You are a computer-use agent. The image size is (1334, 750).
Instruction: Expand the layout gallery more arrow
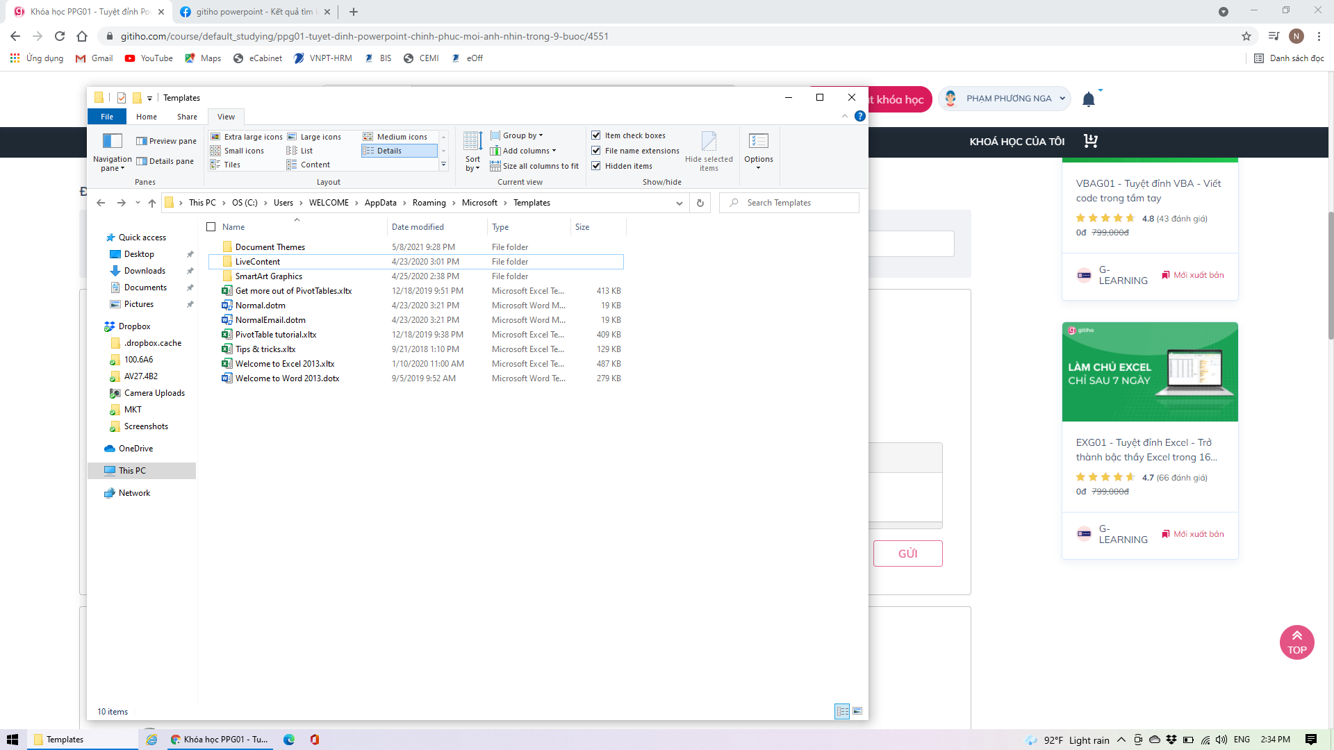click(x=443, y=165)
